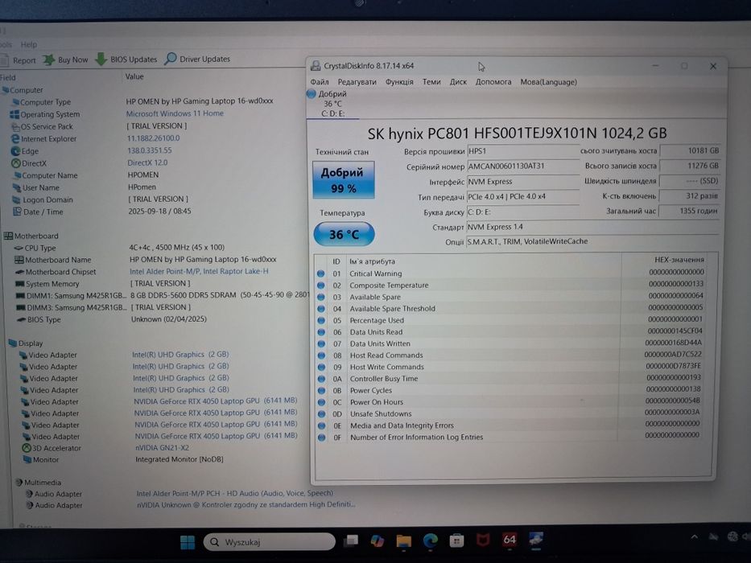Click the transfer mode field PCIe 4.0 x4
Screen dimensions: 751x563
[x=523, y=196]
